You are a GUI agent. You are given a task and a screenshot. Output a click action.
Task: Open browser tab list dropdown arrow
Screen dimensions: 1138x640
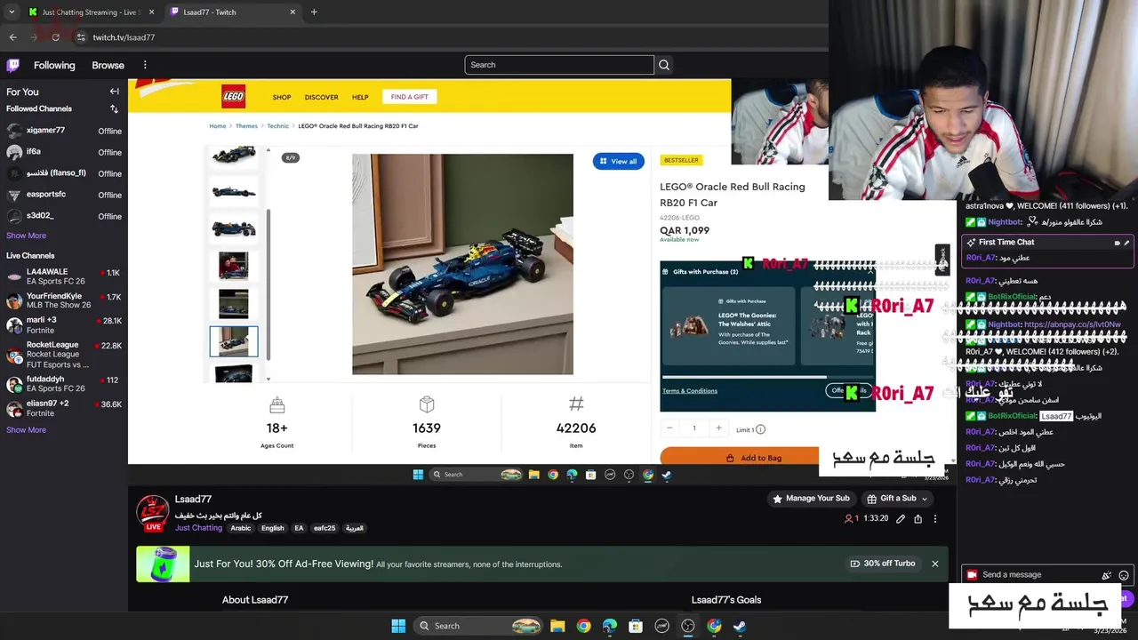pos(12,12)
